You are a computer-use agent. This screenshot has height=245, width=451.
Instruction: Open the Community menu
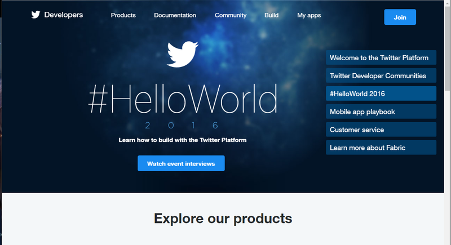pos(231,15)
